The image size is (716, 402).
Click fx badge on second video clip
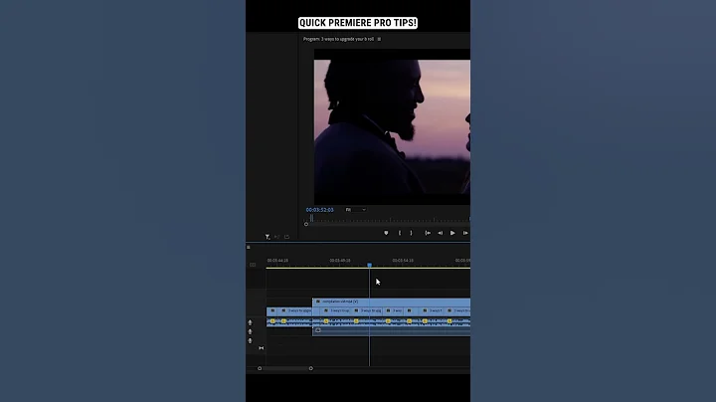(284, 310)
